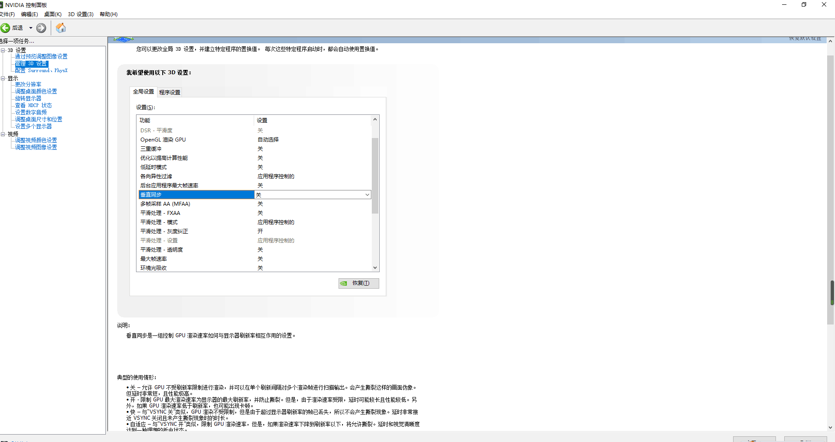Select the 环境光吸收 row
Image resolution: width=835 pixels, height=442 pixels.
255,268
